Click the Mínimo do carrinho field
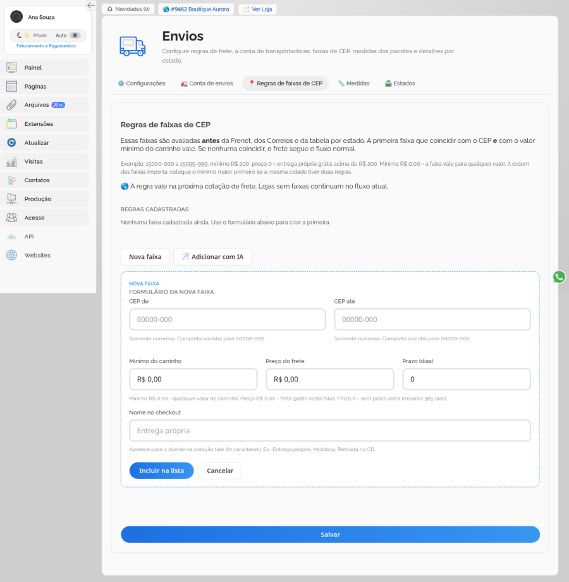 tap(193, 380)
